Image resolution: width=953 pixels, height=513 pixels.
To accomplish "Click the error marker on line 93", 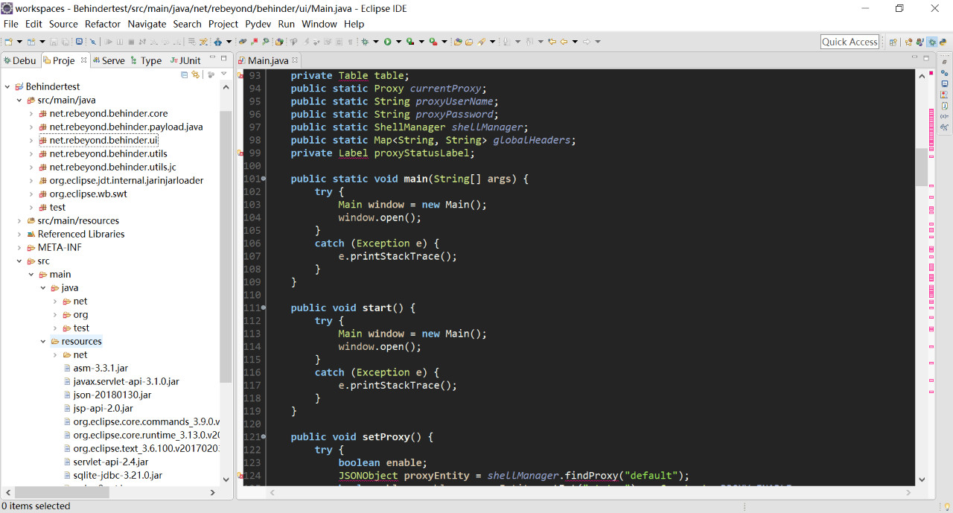I will (240, 75).
